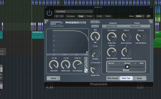Click the Width slider handle

tap(127, 67)
